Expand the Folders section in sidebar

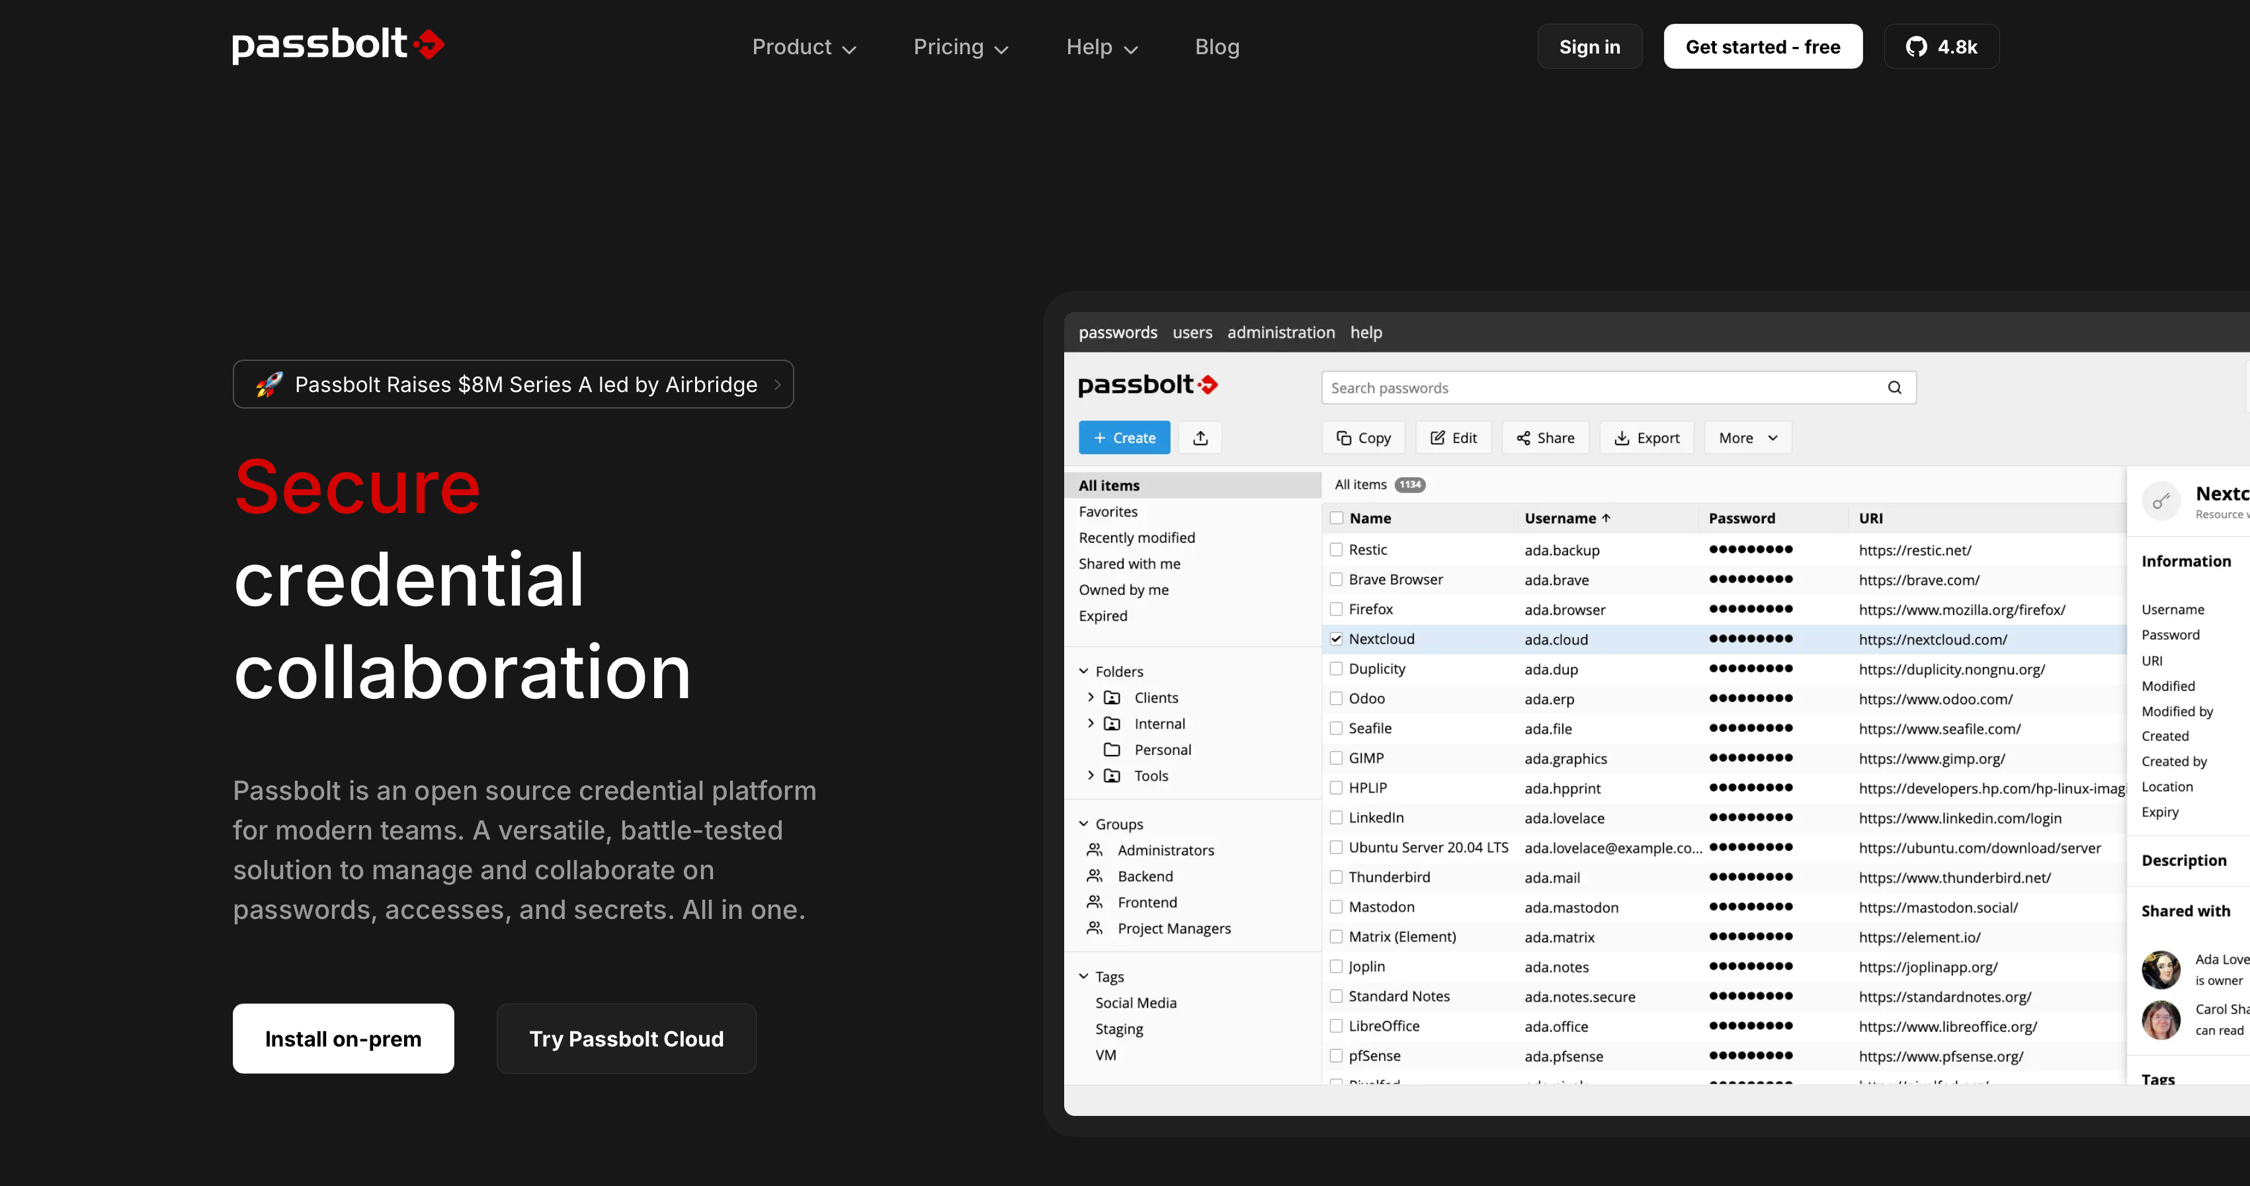pos(1082,671)
